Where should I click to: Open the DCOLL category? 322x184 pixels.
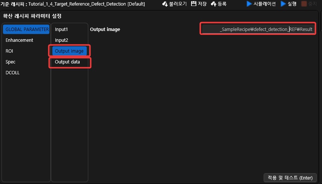pos(12,73)
